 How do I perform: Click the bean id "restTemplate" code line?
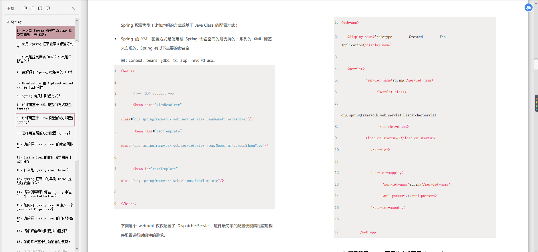point(156,169)
